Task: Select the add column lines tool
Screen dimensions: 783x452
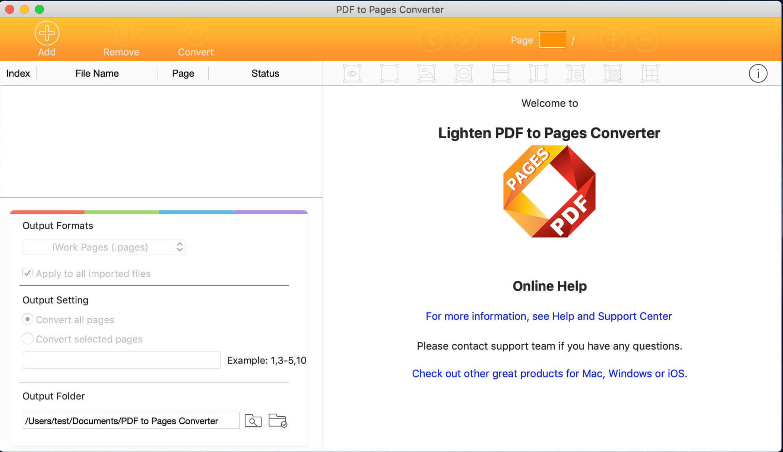Action: [538, 73]
